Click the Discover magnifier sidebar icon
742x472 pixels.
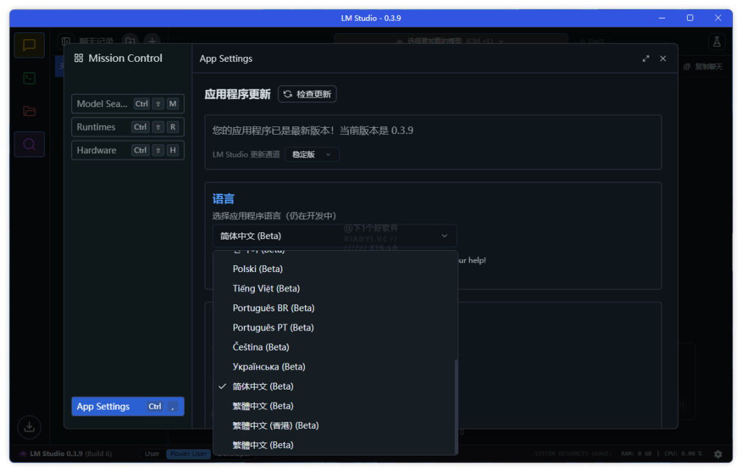[29, 144]
